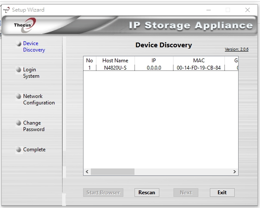Screen dimensions: 260x208
Task: Open the Version: 2.0.6 link
Action: (x=236, y=49)
